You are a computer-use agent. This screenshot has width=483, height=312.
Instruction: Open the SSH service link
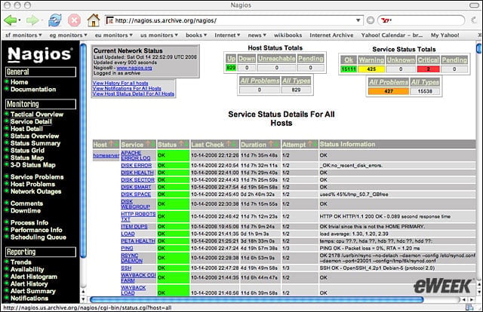126,268
